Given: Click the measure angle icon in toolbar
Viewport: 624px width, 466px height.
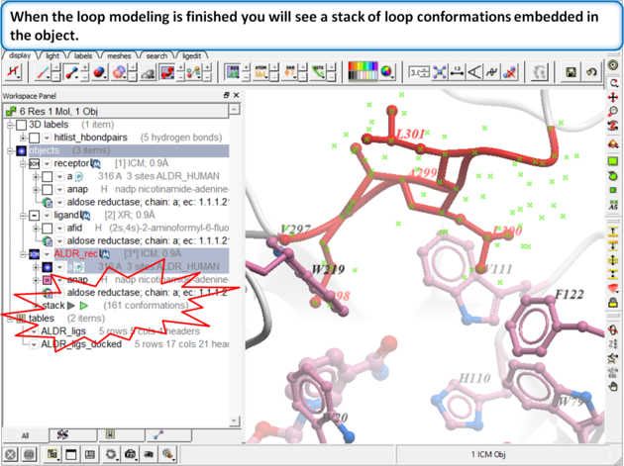Looking at the screenshot, I should point(474,72).
